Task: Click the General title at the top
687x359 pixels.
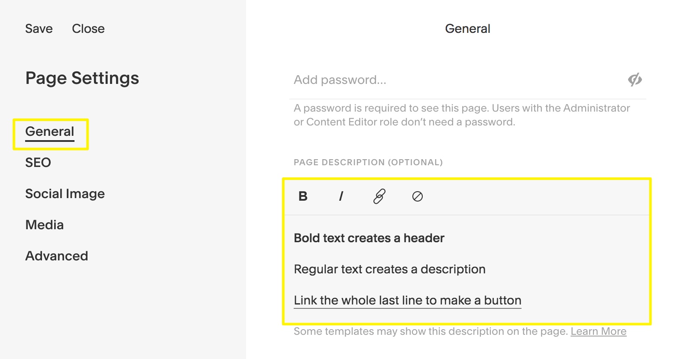Action: [467, 29]
